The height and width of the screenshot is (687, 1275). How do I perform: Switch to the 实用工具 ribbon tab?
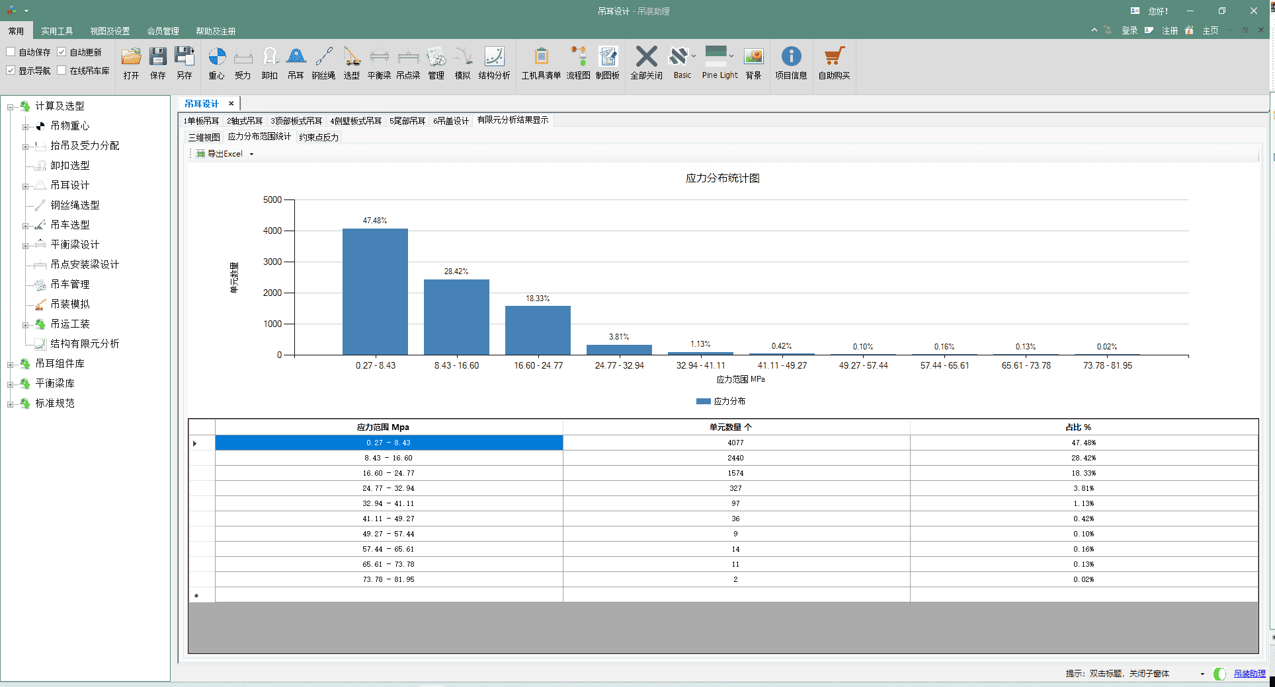(57, 31)
